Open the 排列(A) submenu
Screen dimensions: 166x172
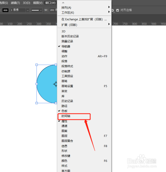(84, 8)
